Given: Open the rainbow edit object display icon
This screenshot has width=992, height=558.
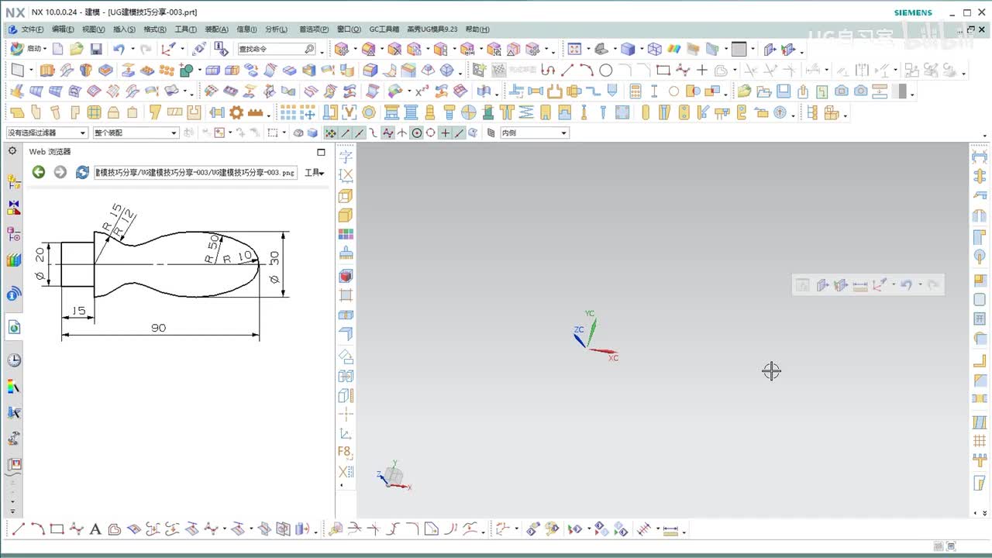Looking at the screenshot, I should point(674,49).
